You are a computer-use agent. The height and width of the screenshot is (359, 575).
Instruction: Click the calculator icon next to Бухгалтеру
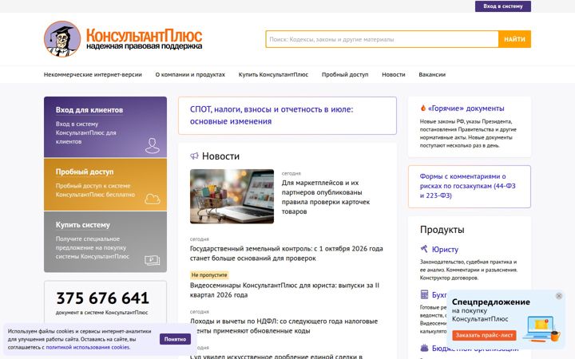pyautogui.click(x=424, y=294)
